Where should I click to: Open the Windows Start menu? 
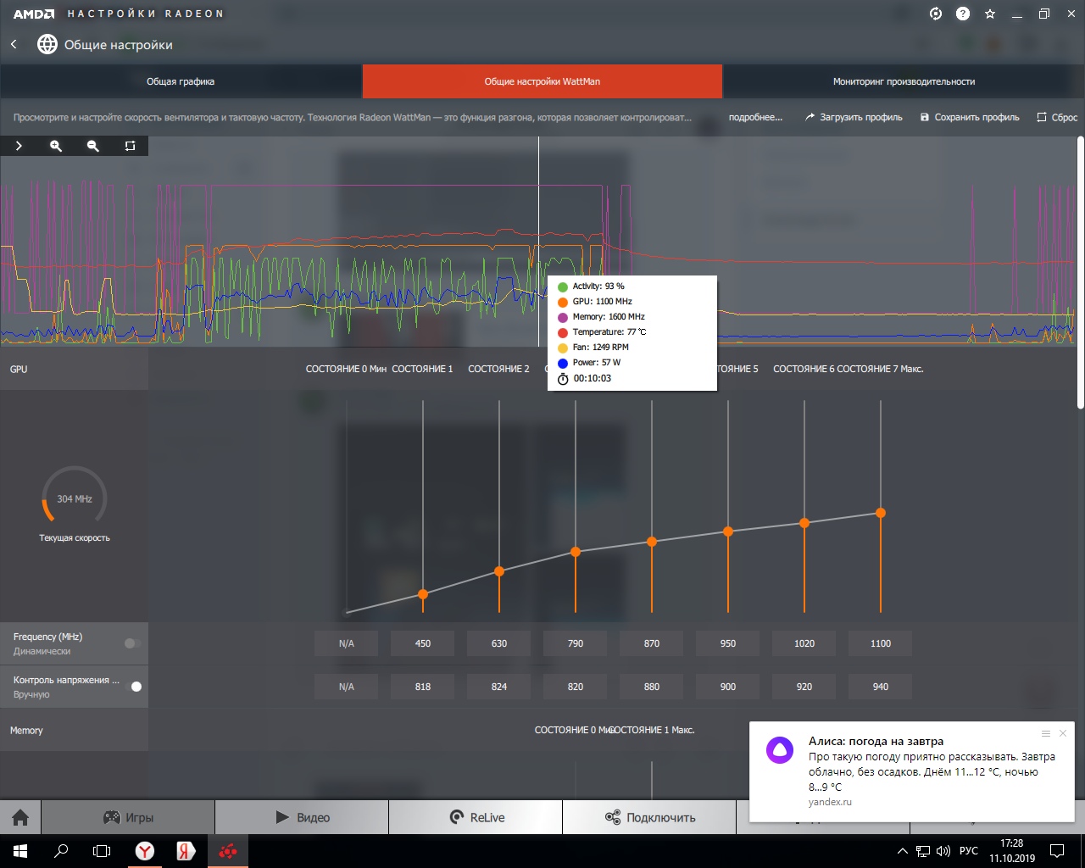point(20,851)
